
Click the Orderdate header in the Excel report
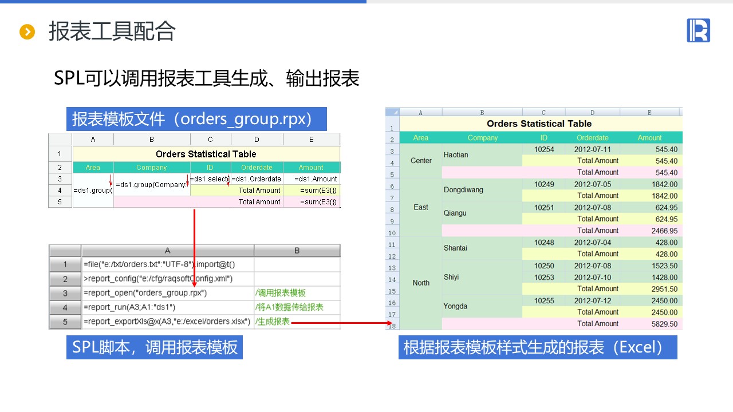tap(593, 138)
